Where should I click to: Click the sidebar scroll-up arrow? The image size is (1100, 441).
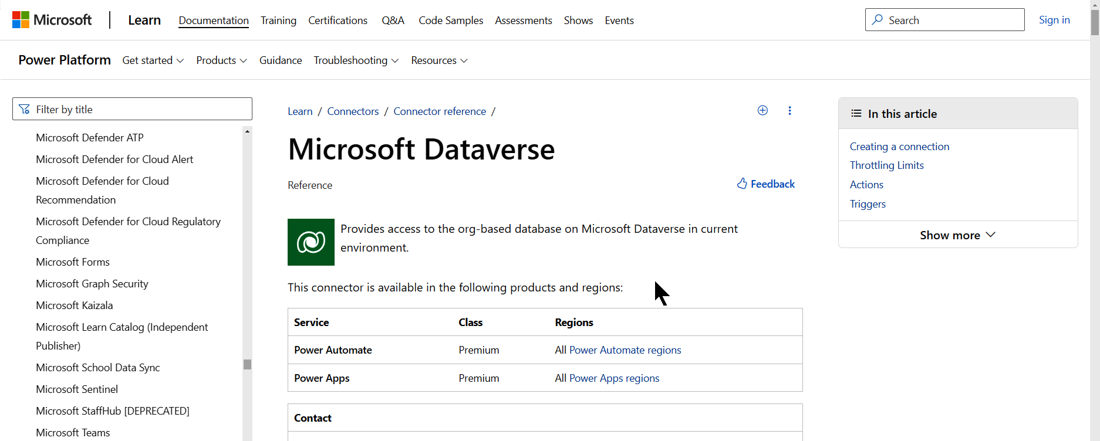click(247, 131)
